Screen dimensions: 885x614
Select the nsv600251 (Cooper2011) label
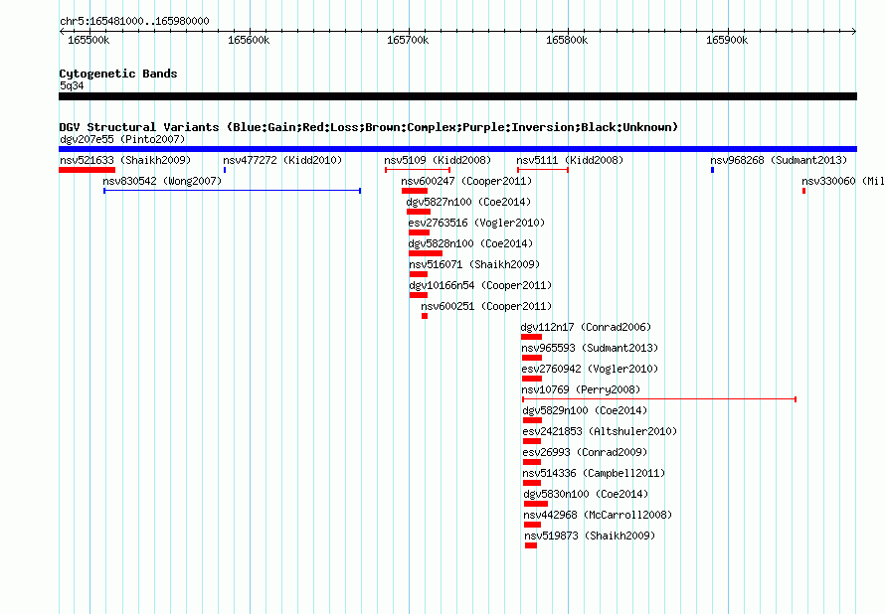coord(486,306)
